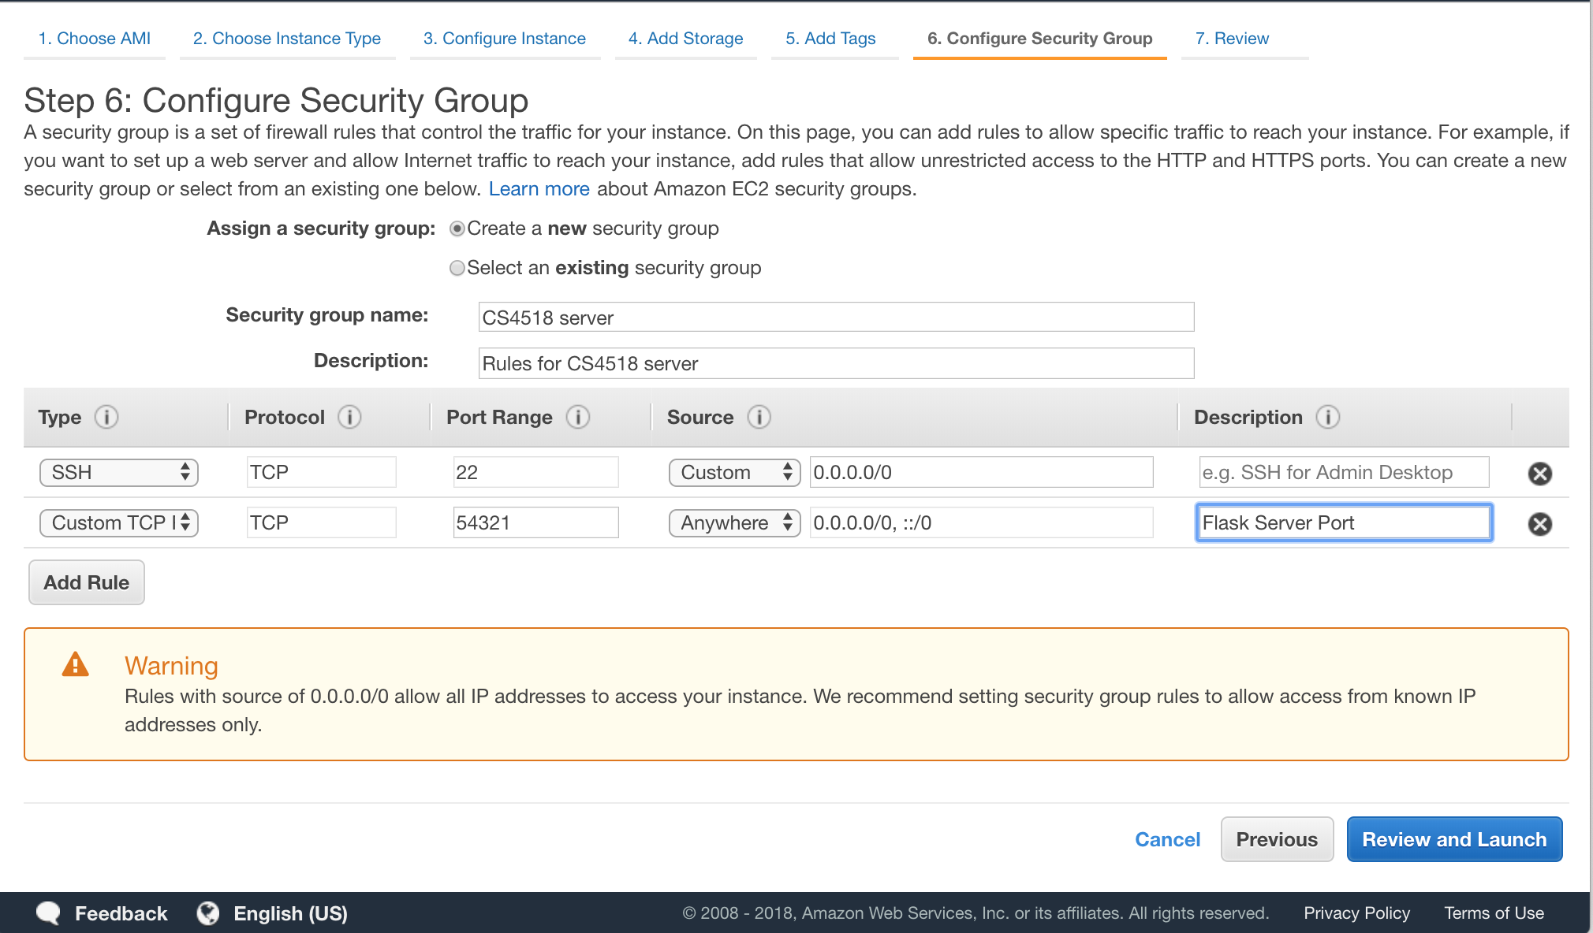Select Create a new security group
This screenshot has width=1593, height=933.
(457, 229)
